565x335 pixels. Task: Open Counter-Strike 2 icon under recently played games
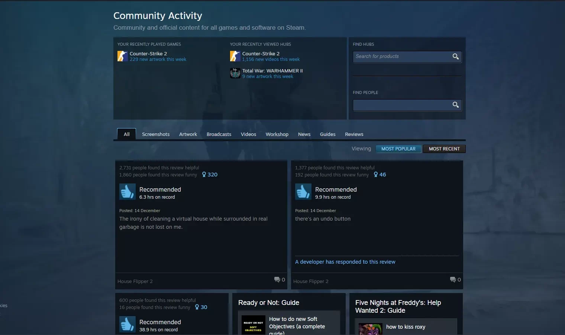tap(123, 56)
